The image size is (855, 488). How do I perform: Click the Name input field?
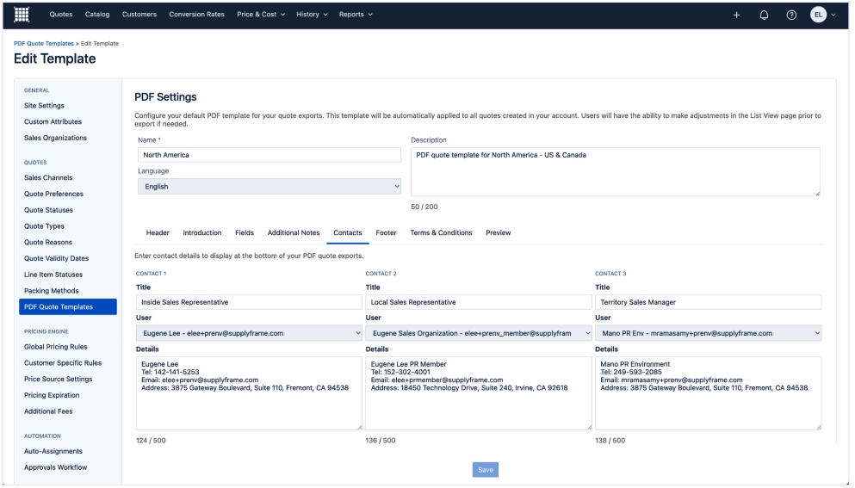[269, 155]
